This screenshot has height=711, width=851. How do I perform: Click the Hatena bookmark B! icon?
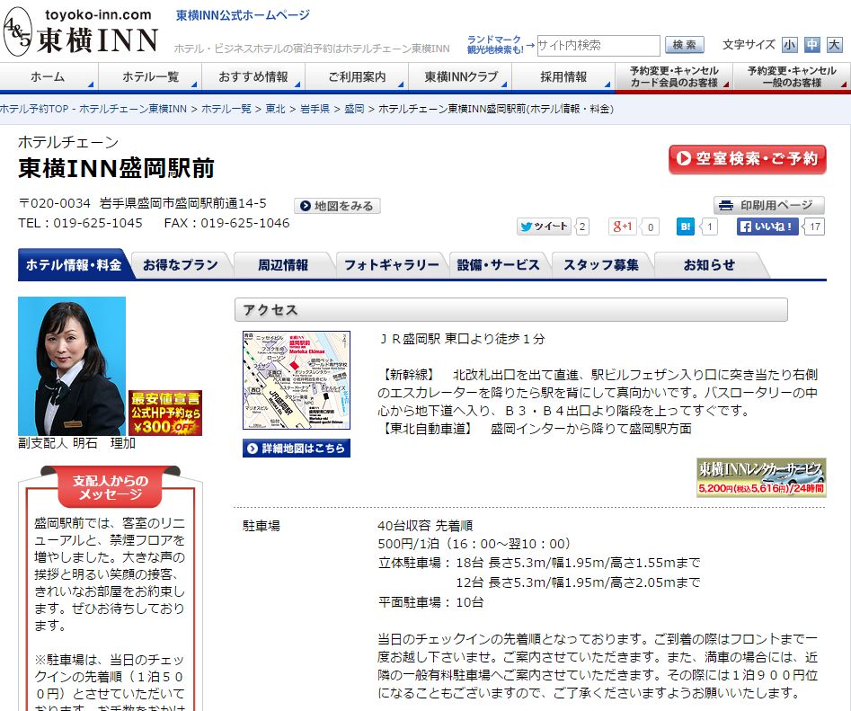(x=686, y=227)
